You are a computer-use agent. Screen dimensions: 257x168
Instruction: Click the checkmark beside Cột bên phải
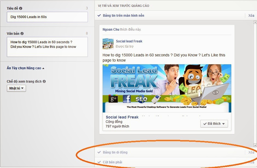pos(99,162)
